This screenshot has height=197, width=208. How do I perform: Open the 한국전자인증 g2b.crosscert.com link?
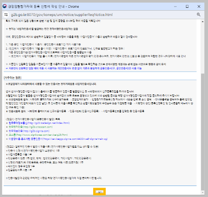click(x=31, y=127)
